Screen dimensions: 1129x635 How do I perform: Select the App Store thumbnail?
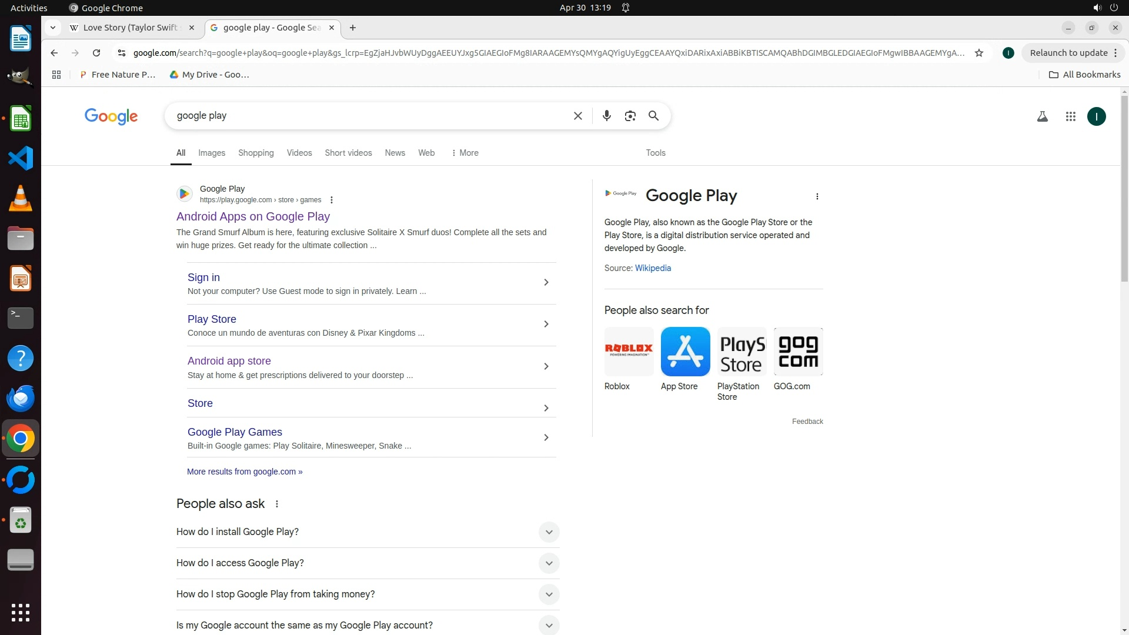(685, 352)
